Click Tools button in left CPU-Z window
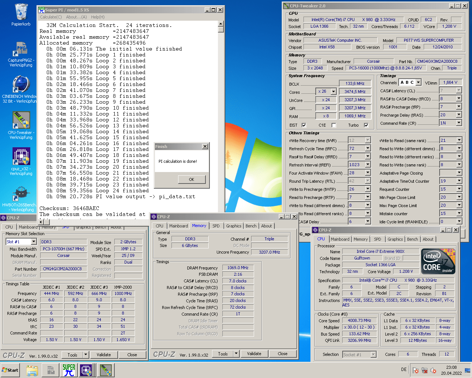This screenshot has width=472, height=378. coord(72,355)
